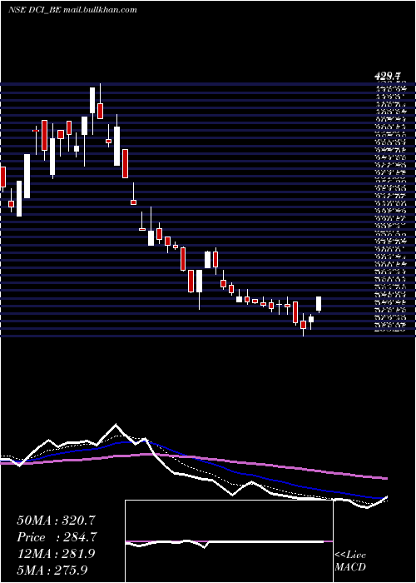
Task: Click the <<Live MACD label
Action: pyautogui.click(x=350, y=561)
